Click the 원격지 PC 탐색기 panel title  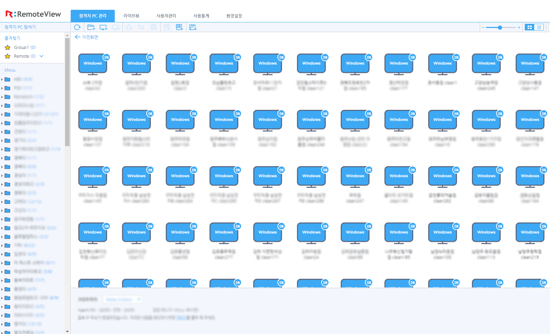pos(20,27)
